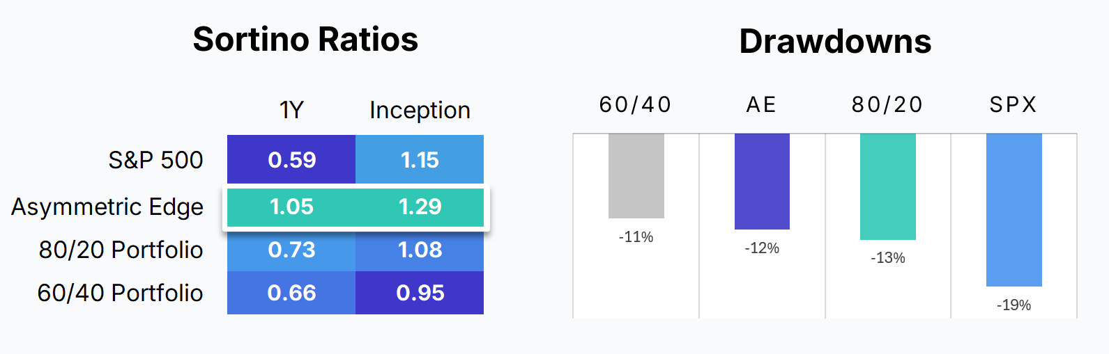Click the Sortino Ratios heading
Screen dimensions: 1109x354
click(305, 40)
